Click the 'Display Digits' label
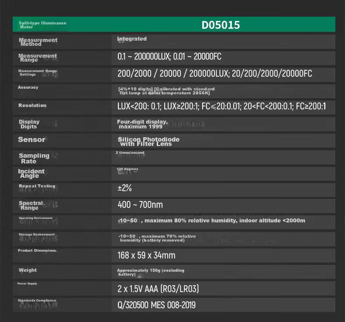Screen dimensions: 345x322 click(x=29, y=124)
